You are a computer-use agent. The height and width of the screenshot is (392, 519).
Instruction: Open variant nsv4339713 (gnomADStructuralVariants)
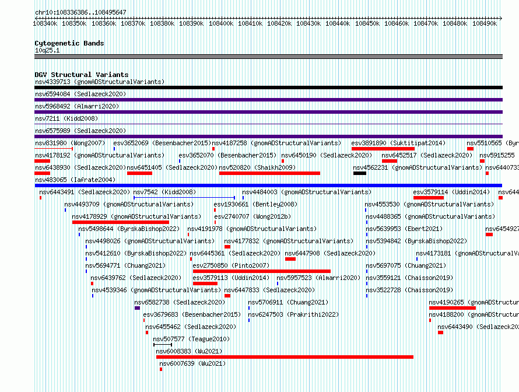click(100, 82)
